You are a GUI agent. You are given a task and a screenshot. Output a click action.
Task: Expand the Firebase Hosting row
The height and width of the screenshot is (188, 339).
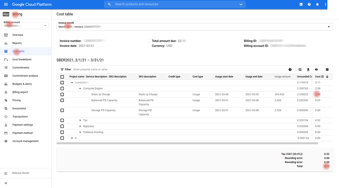point(80,132)
